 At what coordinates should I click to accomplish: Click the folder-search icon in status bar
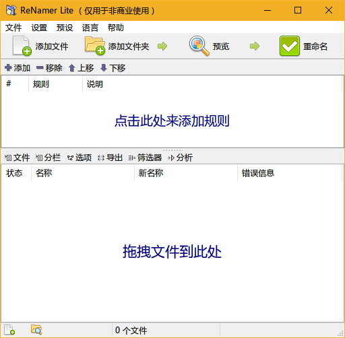(36, 330)
